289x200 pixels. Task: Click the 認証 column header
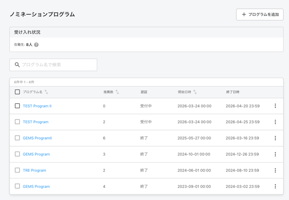click(144, 92)
